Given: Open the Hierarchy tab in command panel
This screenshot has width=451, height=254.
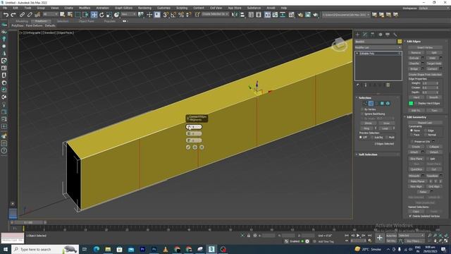Looking at the screenshot, I should [373, 35].
